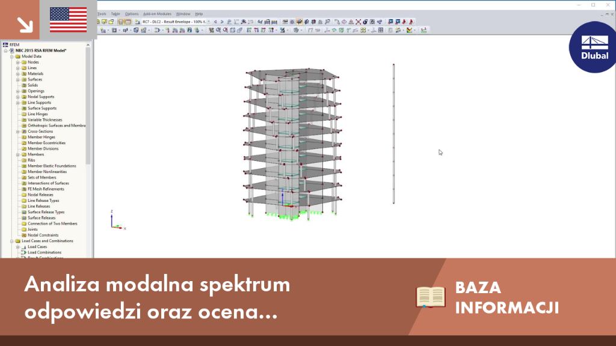Click the red X icon in toolbar
Image resolution: width=616 pixels, height=346 pixels.
coord(359,22)
